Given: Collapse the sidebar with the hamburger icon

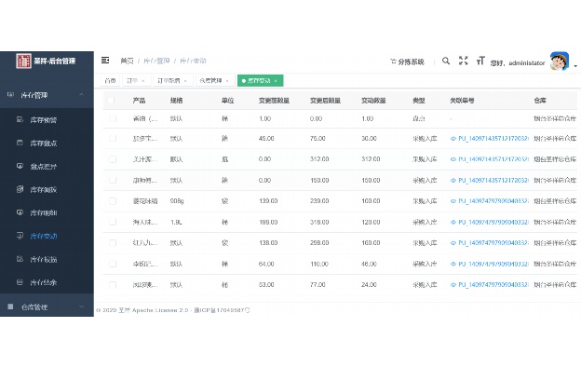Looking at the screenshot, I should pos(105,60).
